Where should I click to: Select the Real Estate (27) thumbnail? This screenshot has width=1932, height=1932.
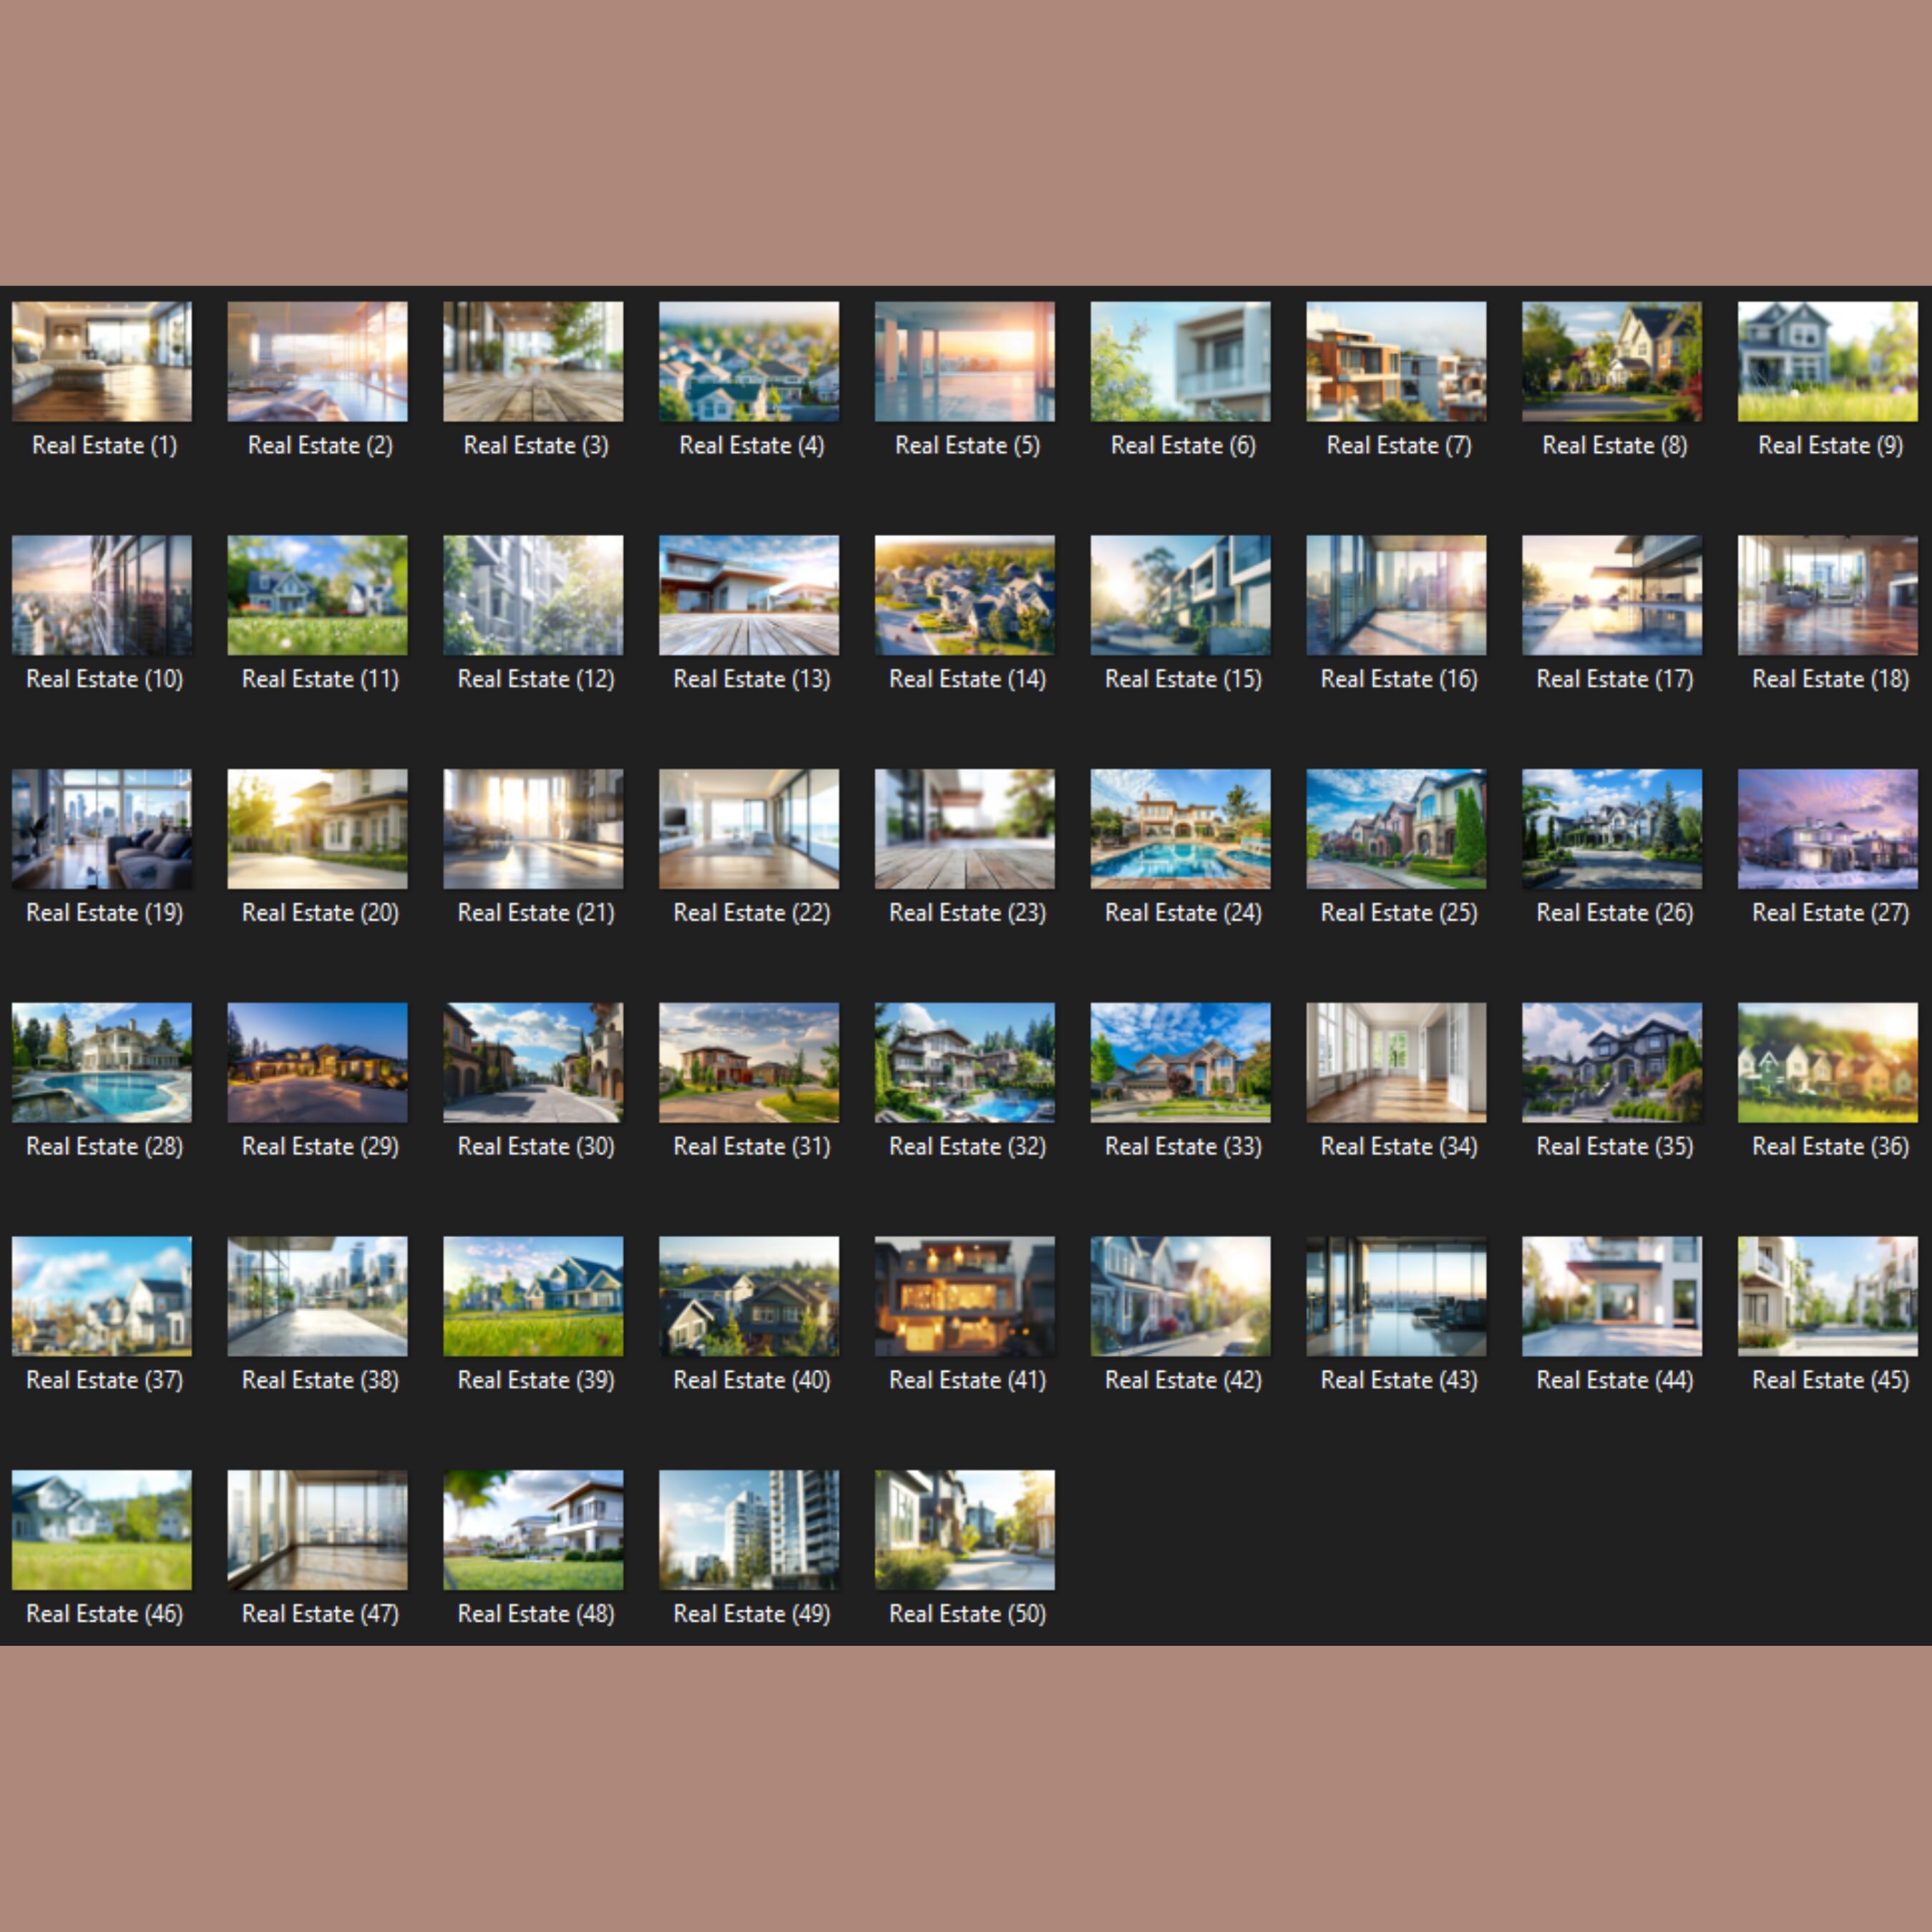pos(1828,829)
